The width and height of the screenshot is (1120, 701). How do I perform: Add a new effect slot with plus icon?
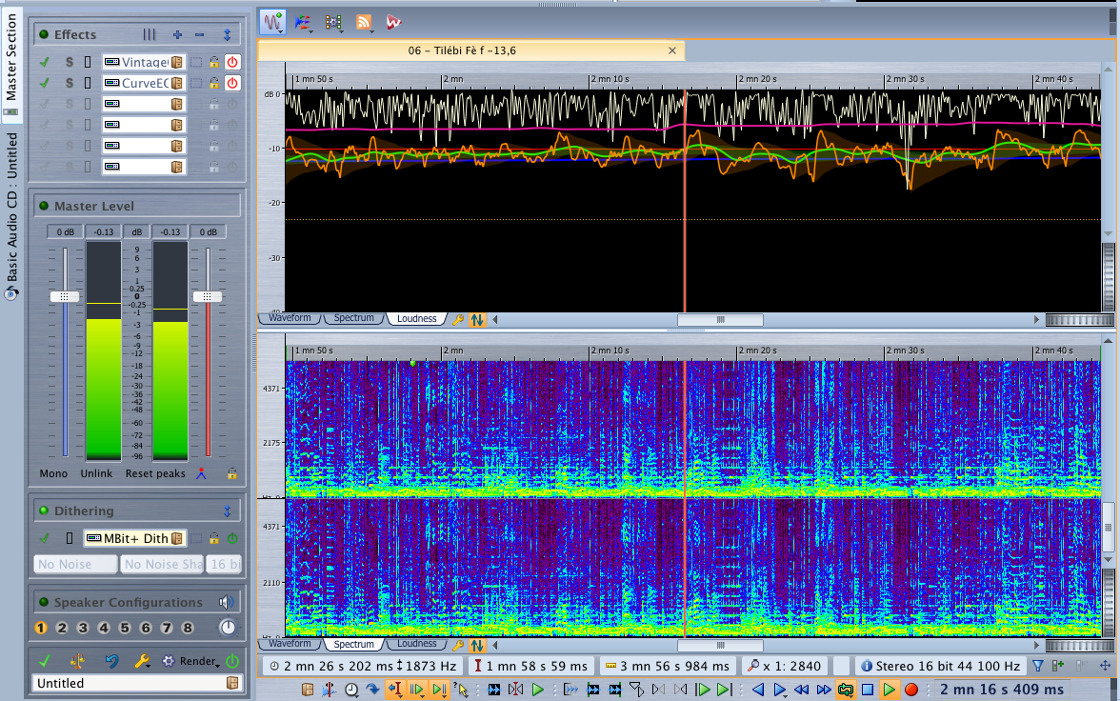coord(177,34)
